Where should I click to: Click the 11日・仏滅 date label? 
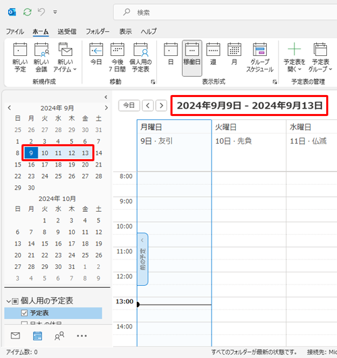pyautogui.click(x=308, y=141)
